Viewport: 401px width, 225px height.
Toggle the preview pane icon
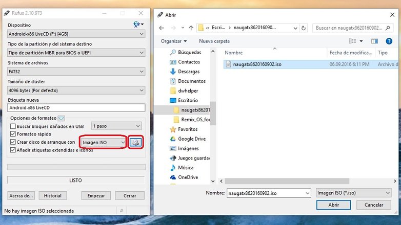(x=375, y=41)
